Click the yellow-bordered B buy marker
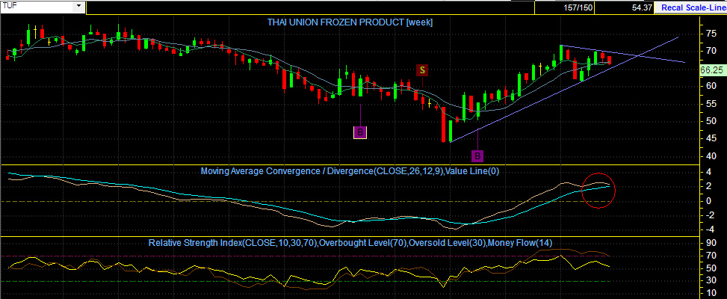Viewport: 727px width, 299px height. tap(360, 132)
